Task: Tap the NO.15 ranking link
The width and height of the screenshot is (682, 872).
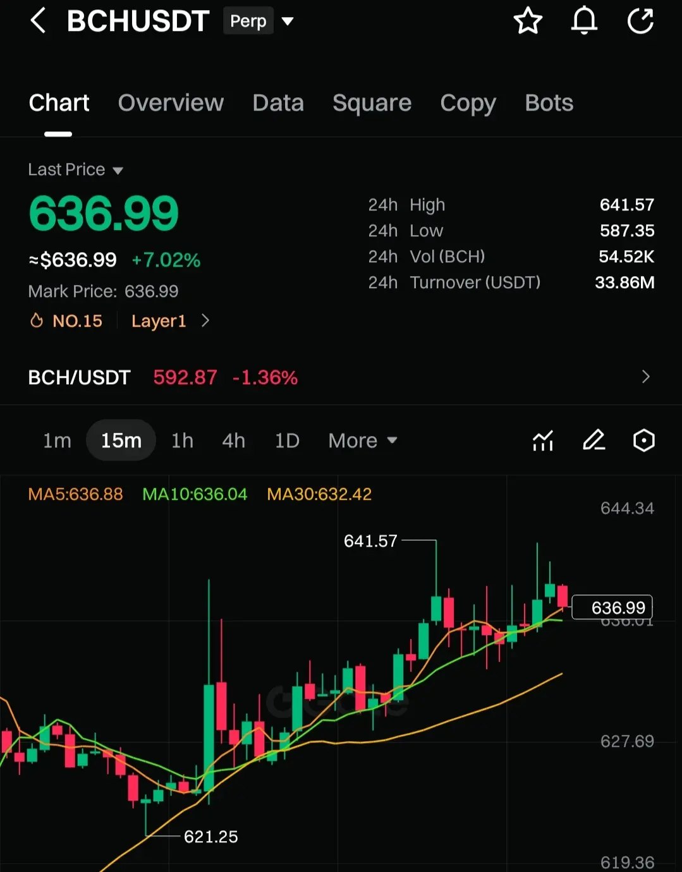Action: pos(77,321)
